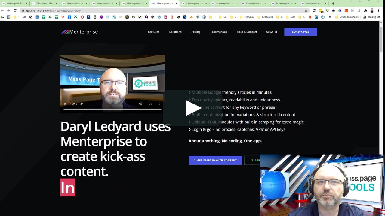Open the Reading list panel
385x216 pixels.
pyautogui.click(x=371, y=17)
